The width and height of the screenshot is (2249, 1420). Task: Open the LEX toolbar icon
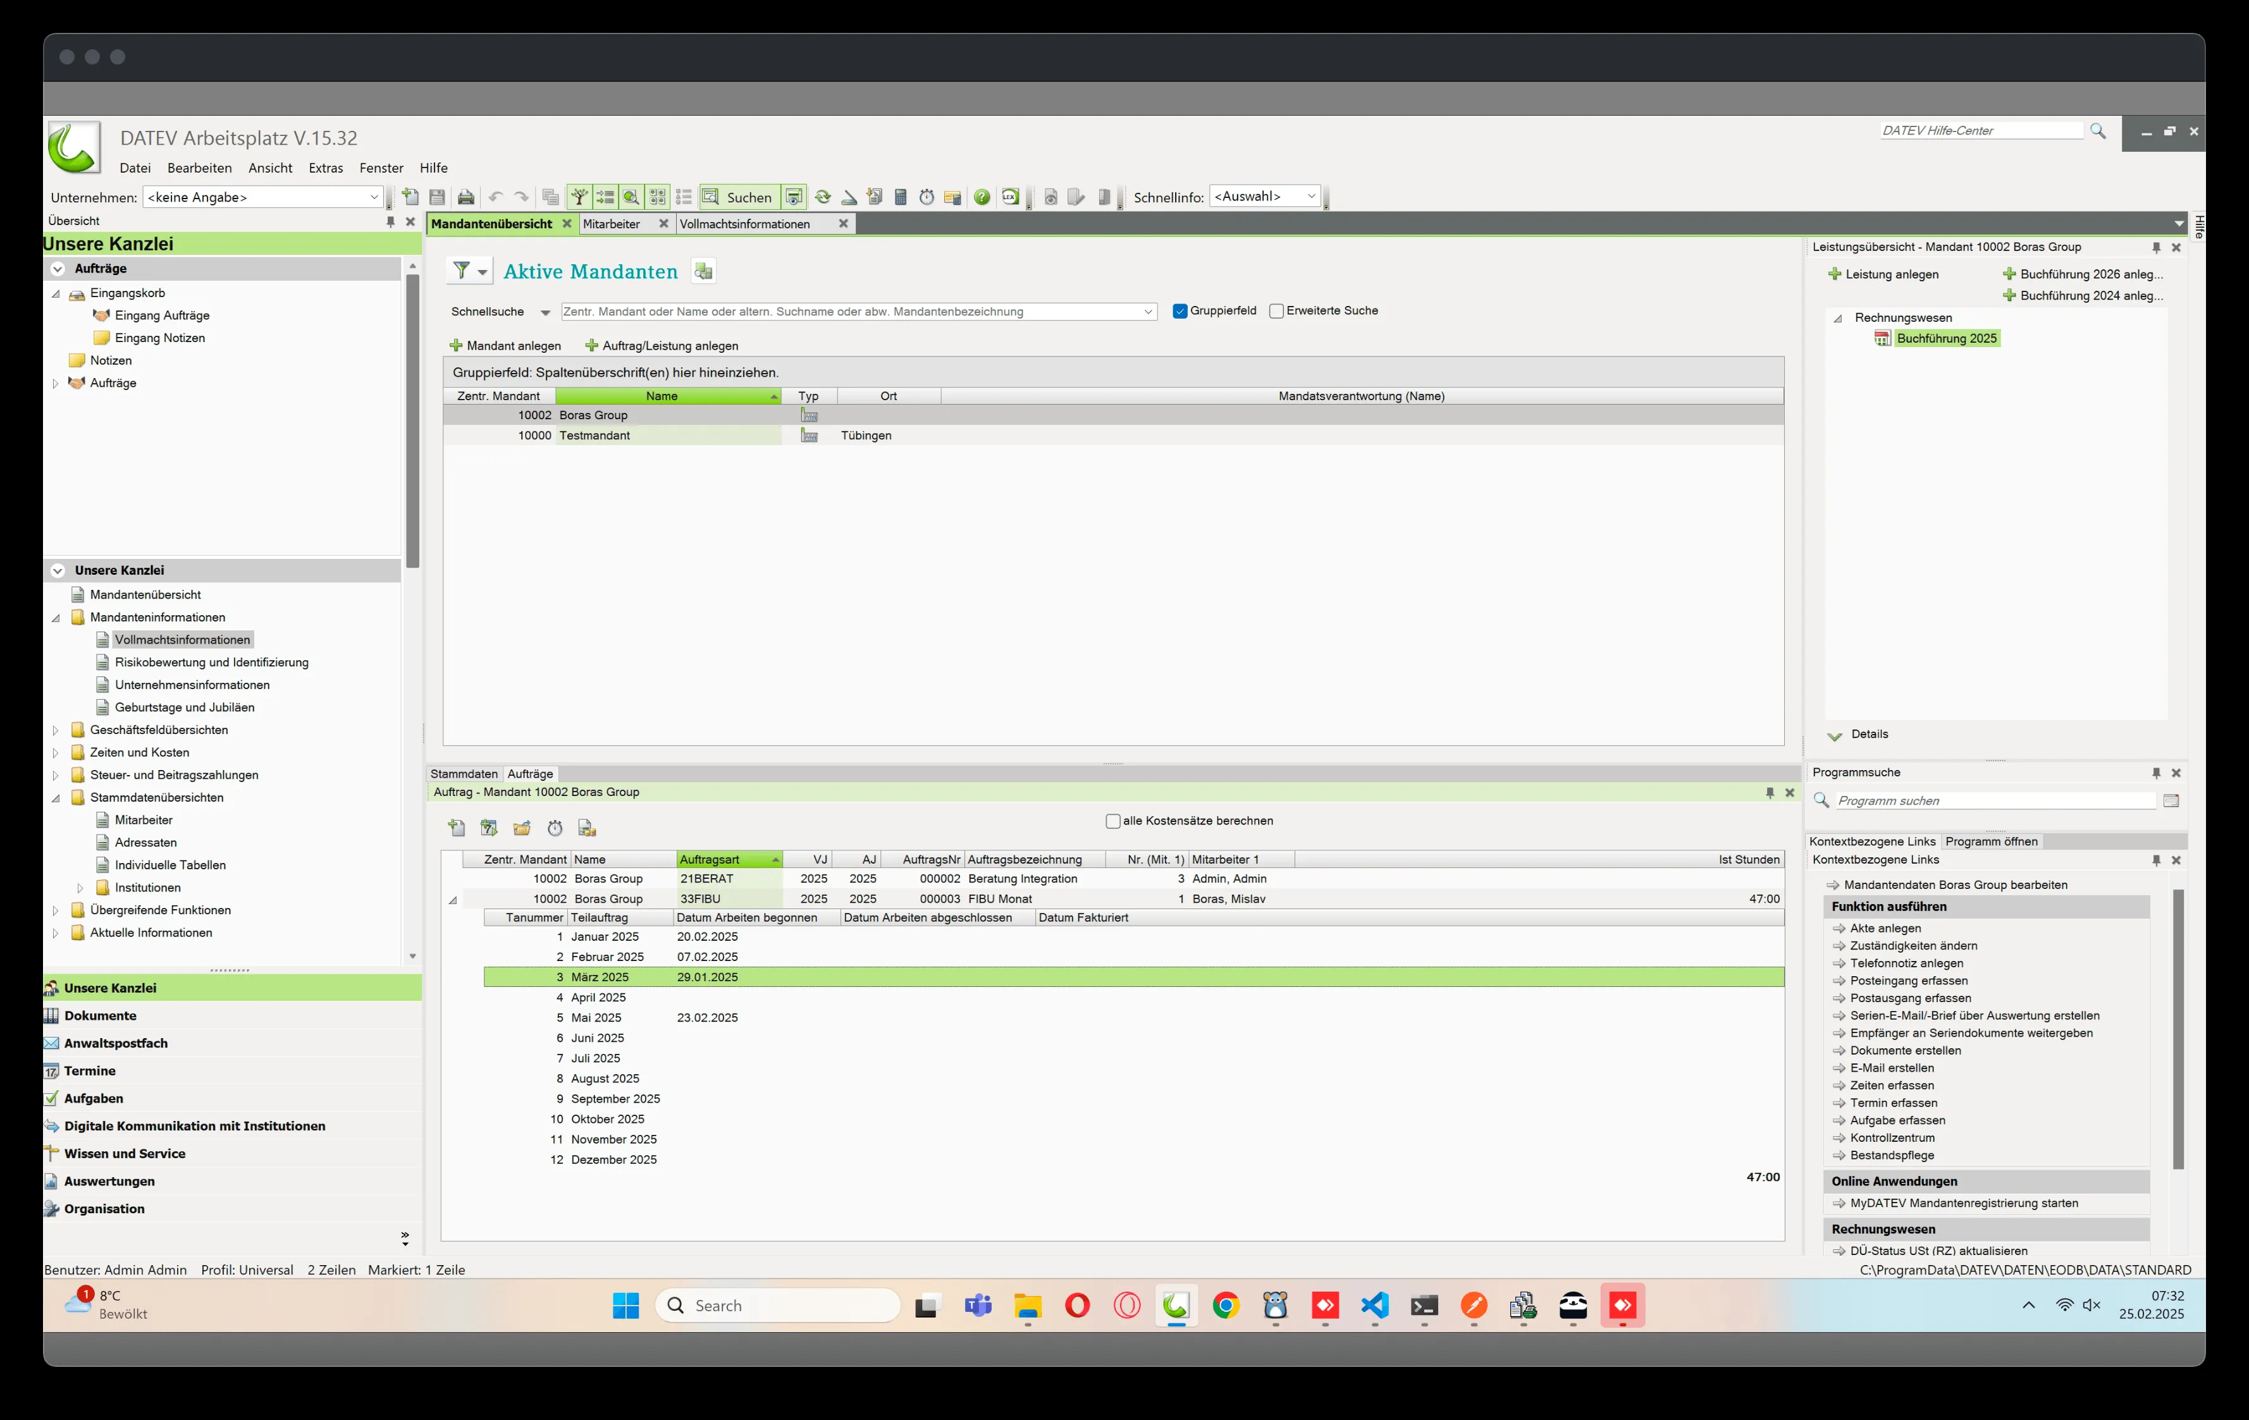click(x=1009, y=197)
